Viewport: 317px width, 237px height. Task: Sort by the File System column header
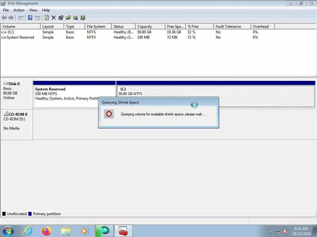(x=98, y=27)
